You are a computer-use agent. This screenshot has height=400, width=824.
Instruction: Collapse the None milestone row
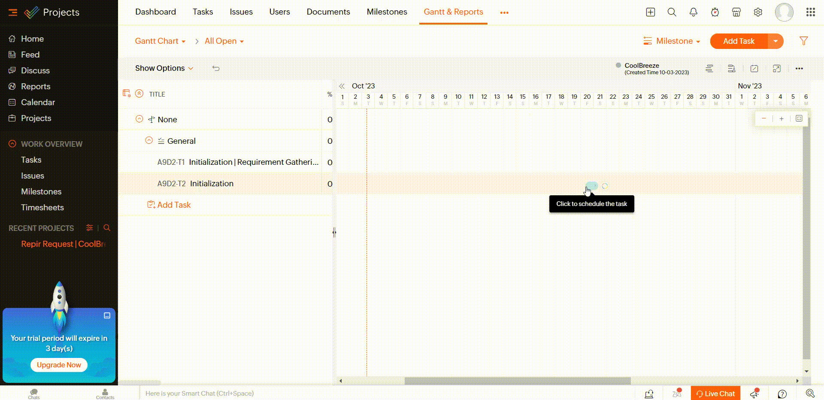coord(139,119)
